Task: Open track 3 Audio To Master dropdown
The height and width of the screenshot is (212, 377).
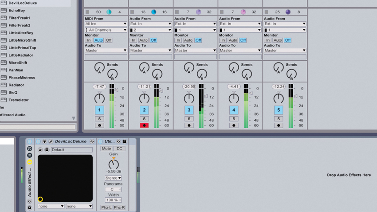Action: [x=195, y=51]
